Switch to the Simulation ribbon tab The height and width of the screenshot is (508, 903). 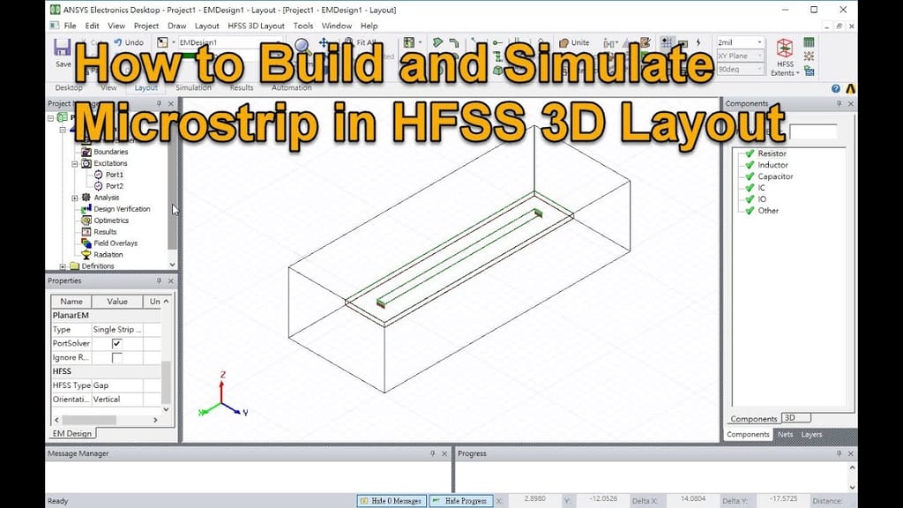click(x=194, y=87)
